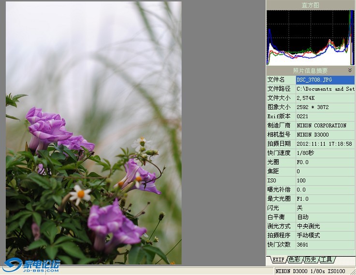Open the 色彩 tab

tap(294, 260)
